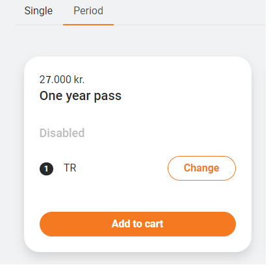Click the letter S of Single tab

[27, 10]
